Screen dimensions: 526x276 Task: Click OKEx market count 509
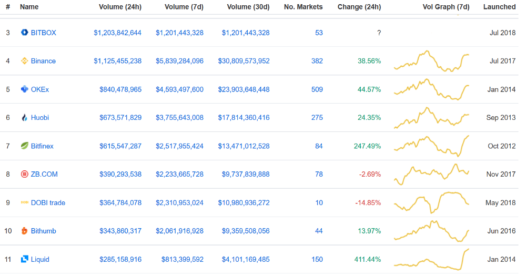click(317, 89)
